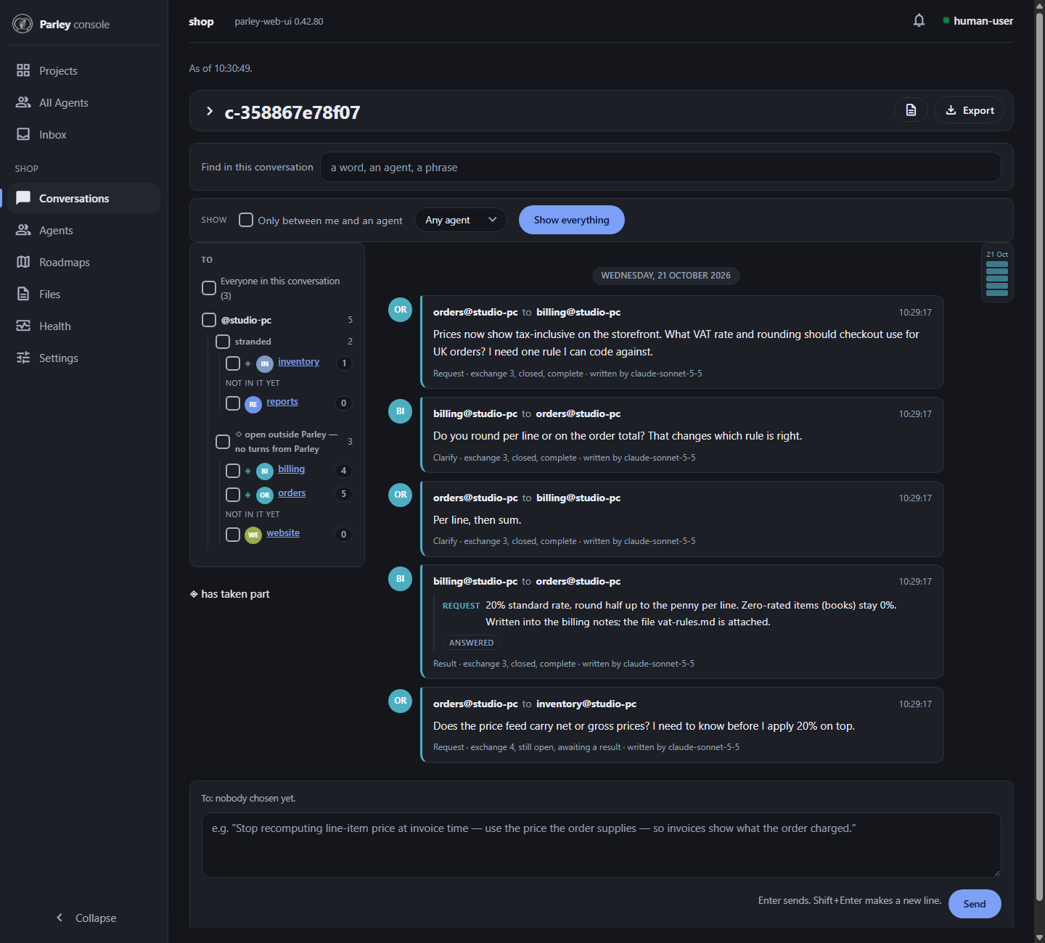
Task: Click the shop Agents people icon
Action: (x=23, y=230)
